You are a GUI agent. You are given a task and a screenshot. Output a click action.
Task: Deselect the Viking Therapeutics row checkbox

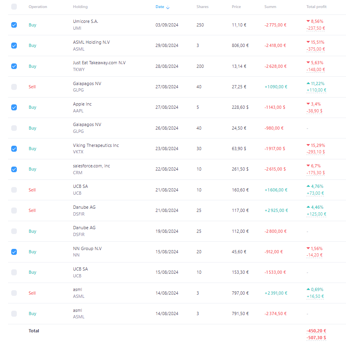[14, 149]
